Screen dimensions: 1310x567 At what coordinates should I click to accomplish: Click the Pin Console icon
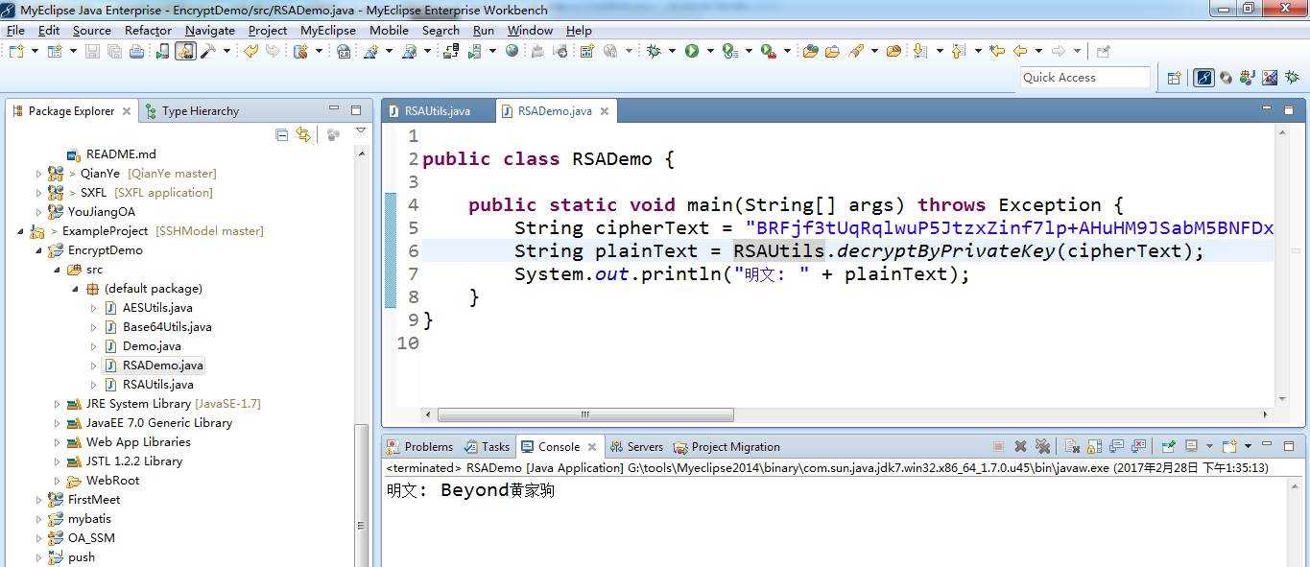point(1168,446)
